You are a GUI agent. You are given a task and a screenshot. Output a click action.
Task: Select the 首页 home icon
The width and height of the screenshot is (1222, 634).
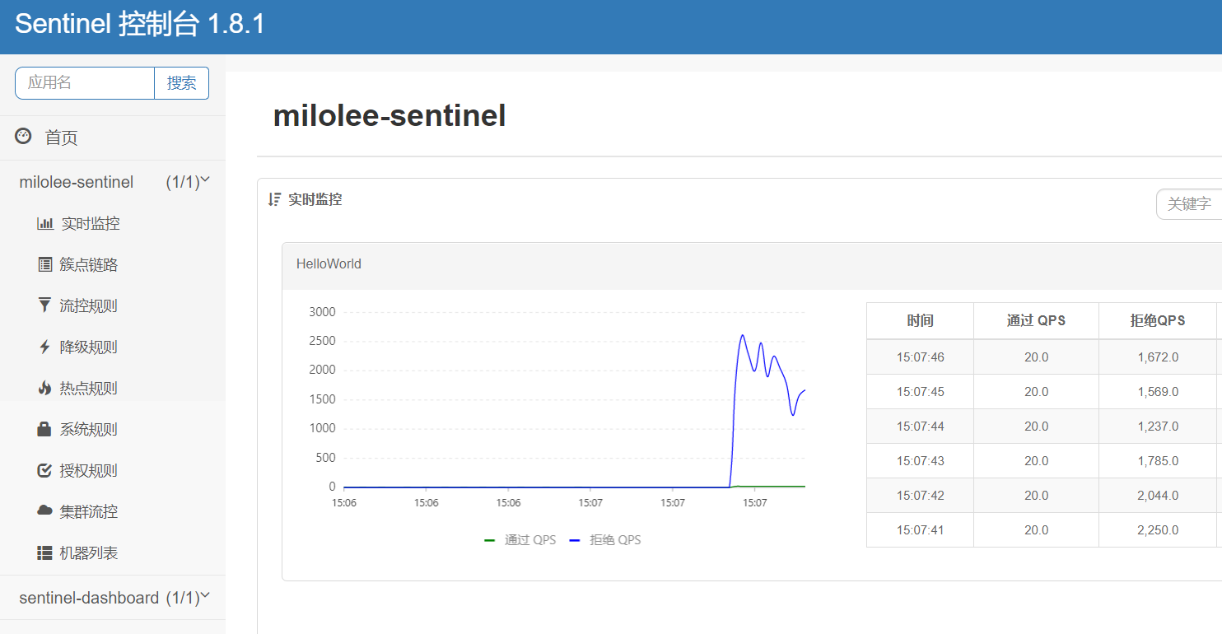click(x=22, y=136)
